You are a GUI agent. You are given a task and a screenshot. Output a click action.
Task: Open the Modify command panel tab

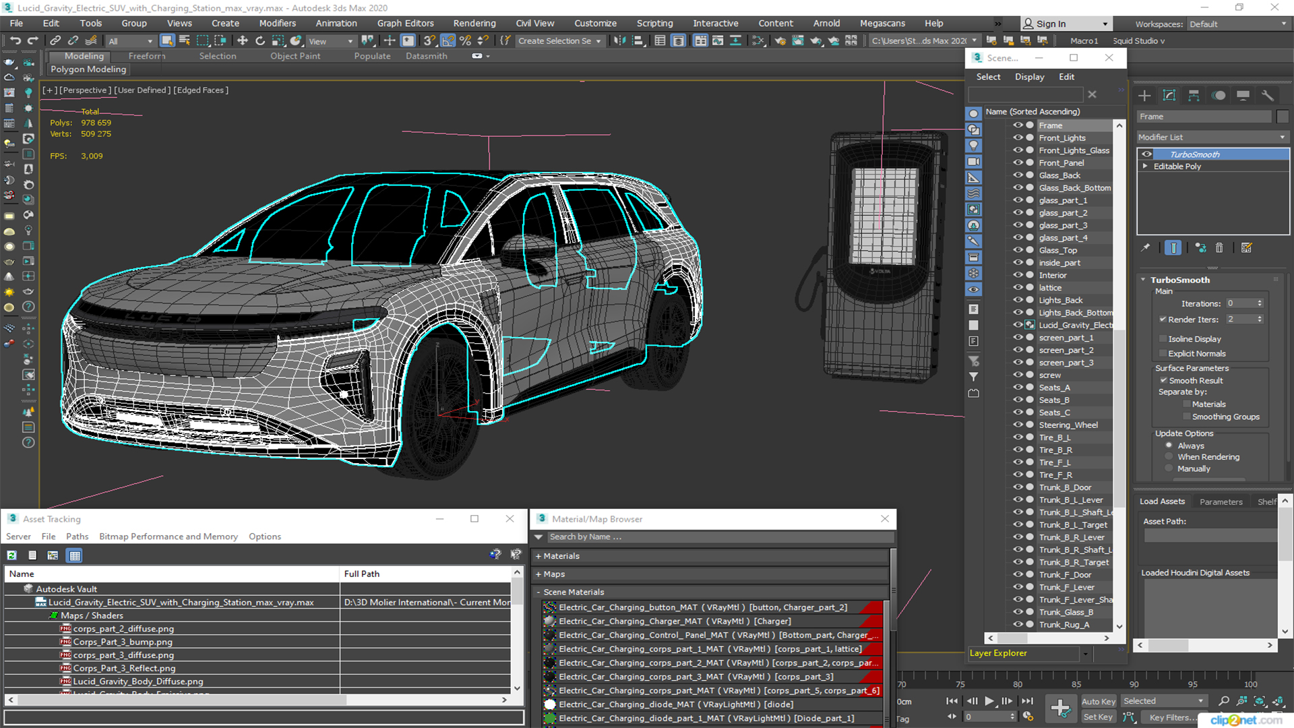tap(1169, 96)
